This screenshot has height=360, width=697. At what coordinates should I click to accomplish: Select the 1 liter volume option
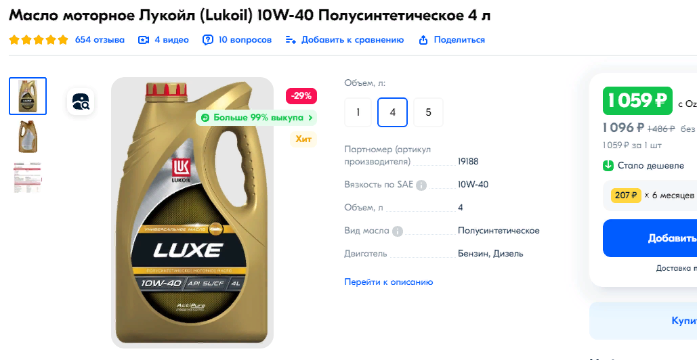358,112
